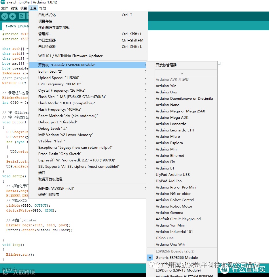Open Debug Level option
Viewport: 269px width, 277px height.
coord(88,129)
